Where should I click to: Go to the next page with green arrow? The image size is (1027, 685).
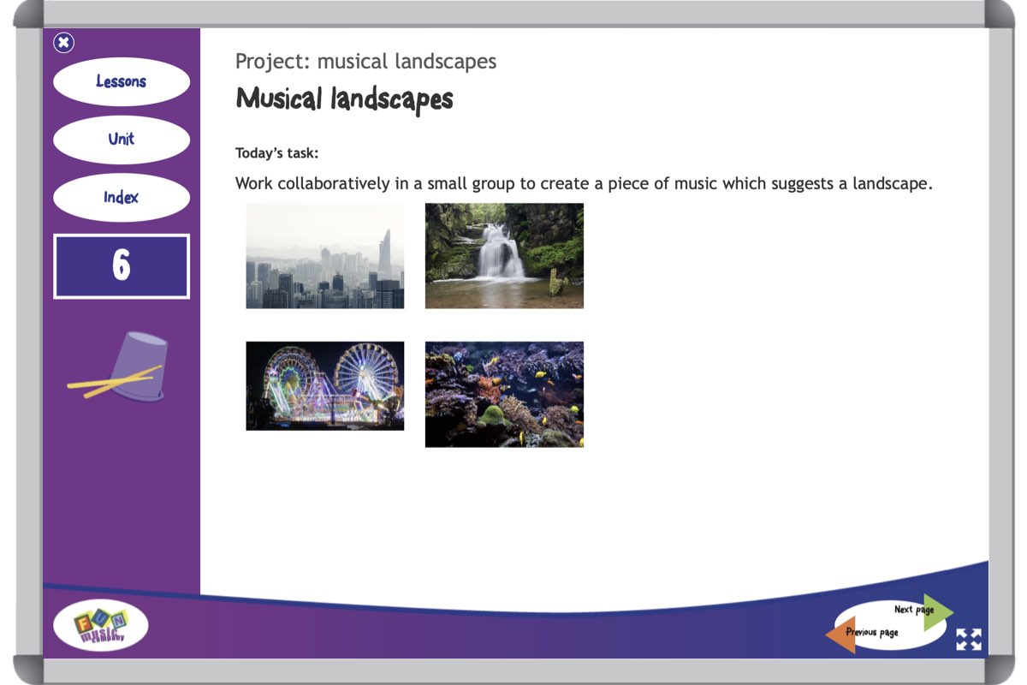pyautogui.click(x=940, y=612)
